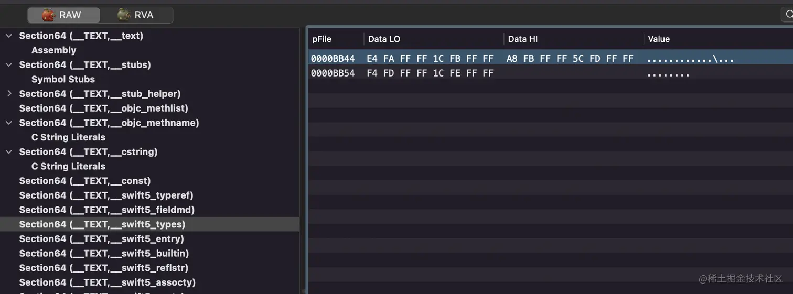
Task: Select Section64 (__TEXT,__swift5_types) row
Action: [149, 224]
